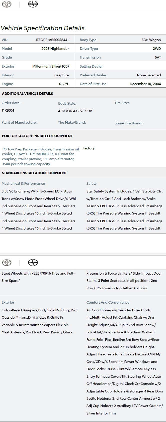Click the Order date value 11/2004
166x422 pixels.
8,110
